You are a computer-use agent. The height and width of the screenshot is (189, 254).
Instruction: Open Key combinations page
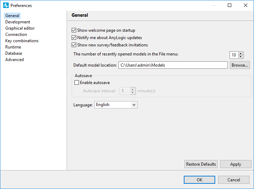22,41
